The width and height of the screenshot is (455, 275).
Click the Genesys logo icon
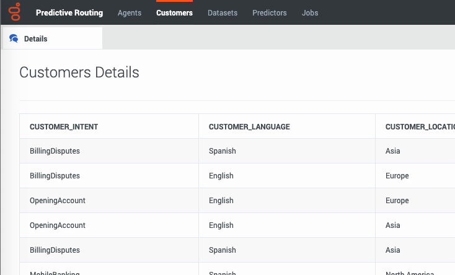coord(14,12)
